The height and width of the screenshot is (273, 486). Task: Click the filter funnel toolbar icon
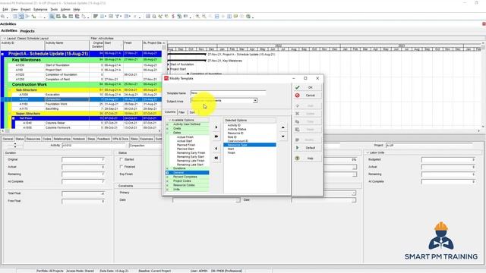click(118, 17)
